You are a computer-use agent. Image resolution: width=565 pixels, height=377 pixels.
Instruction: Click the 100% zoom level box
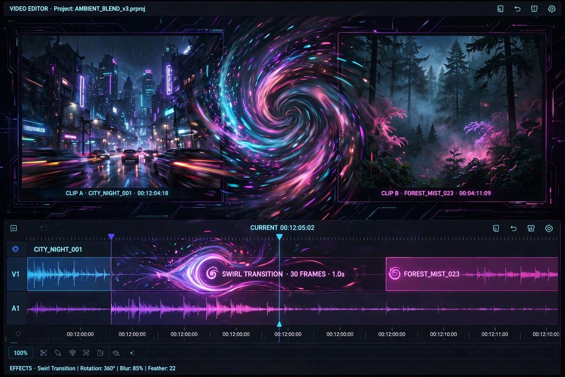pos(21,353)
